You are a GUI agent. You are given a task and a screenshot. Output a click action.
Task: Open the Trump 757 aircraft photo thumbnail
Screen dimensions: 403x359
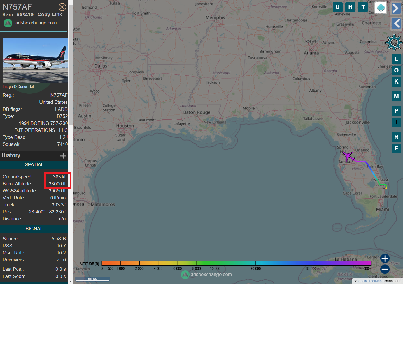(35, 60)
